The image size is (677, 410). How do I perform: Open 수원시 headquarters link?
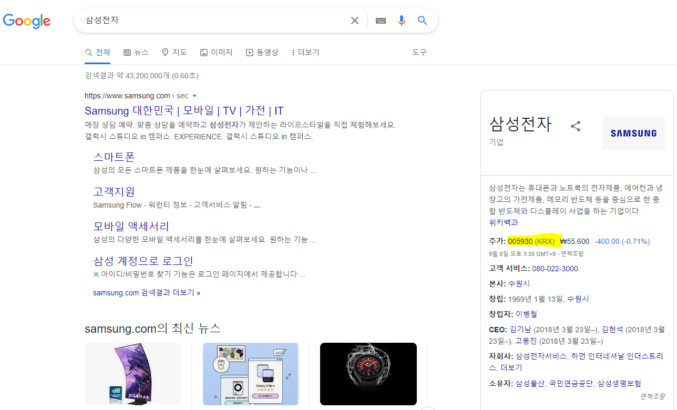[519, 283]
